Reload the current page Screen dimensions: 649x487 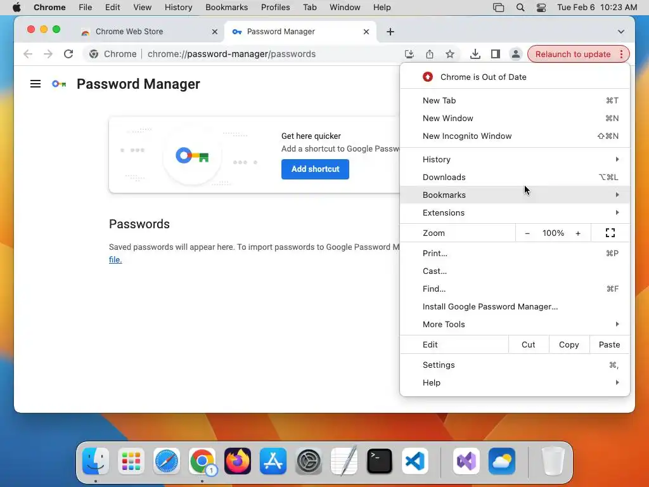tap(68, 55)
